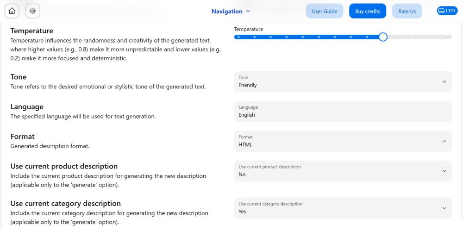Click the Language field containing English
This screenshot has width=463, height=230.
(x=343, y=112)
